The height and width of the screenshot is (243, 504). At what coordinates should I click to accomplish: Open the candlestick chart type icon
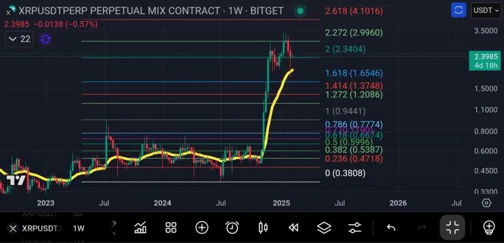pyautogui.click(x=263, y=228)
